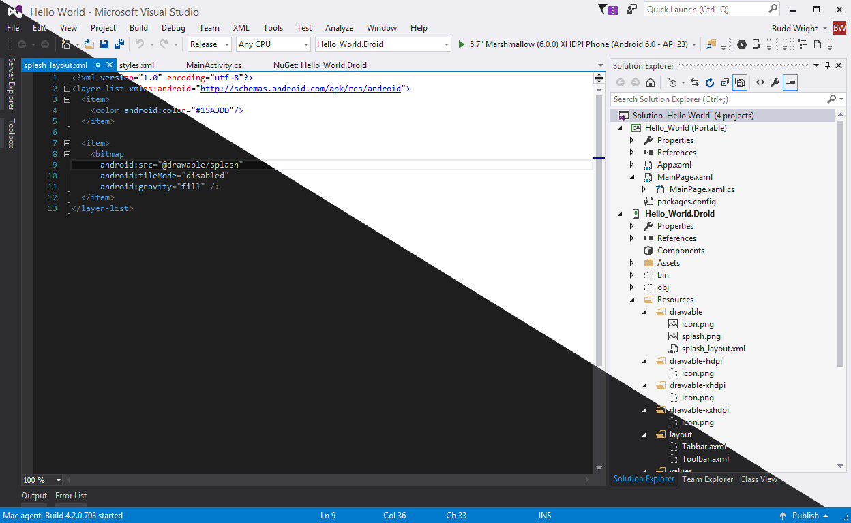Image resolution: width=851 pixels, height=523 pixels.
Task: Click the Find in Files toolbar icon
Action: point(711,44)
